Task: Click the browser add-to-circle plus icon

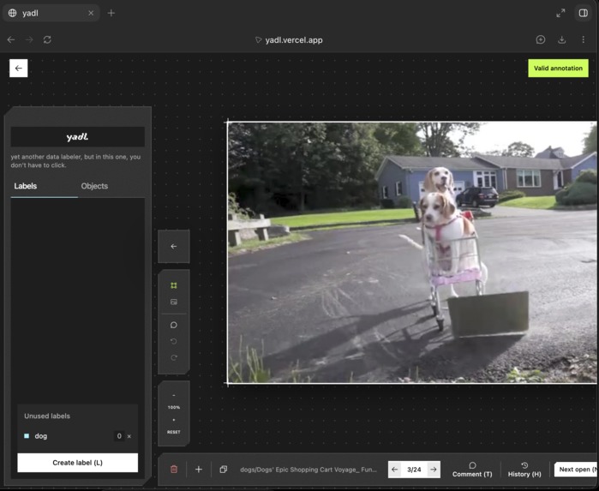Action: point(541,39)
